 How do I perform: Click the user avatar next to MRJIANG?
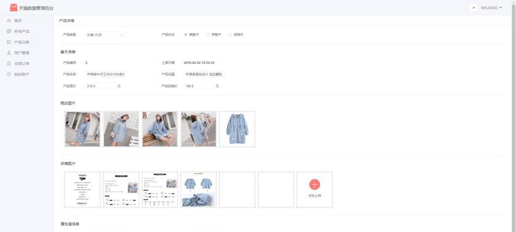(474, 8)
